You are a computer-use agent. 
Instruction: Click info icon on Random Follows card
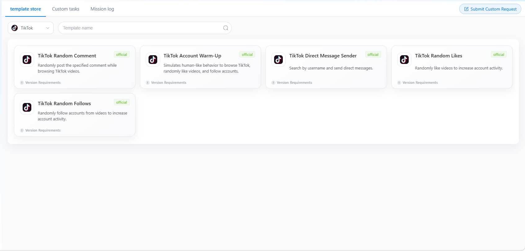tap(22, 130)
